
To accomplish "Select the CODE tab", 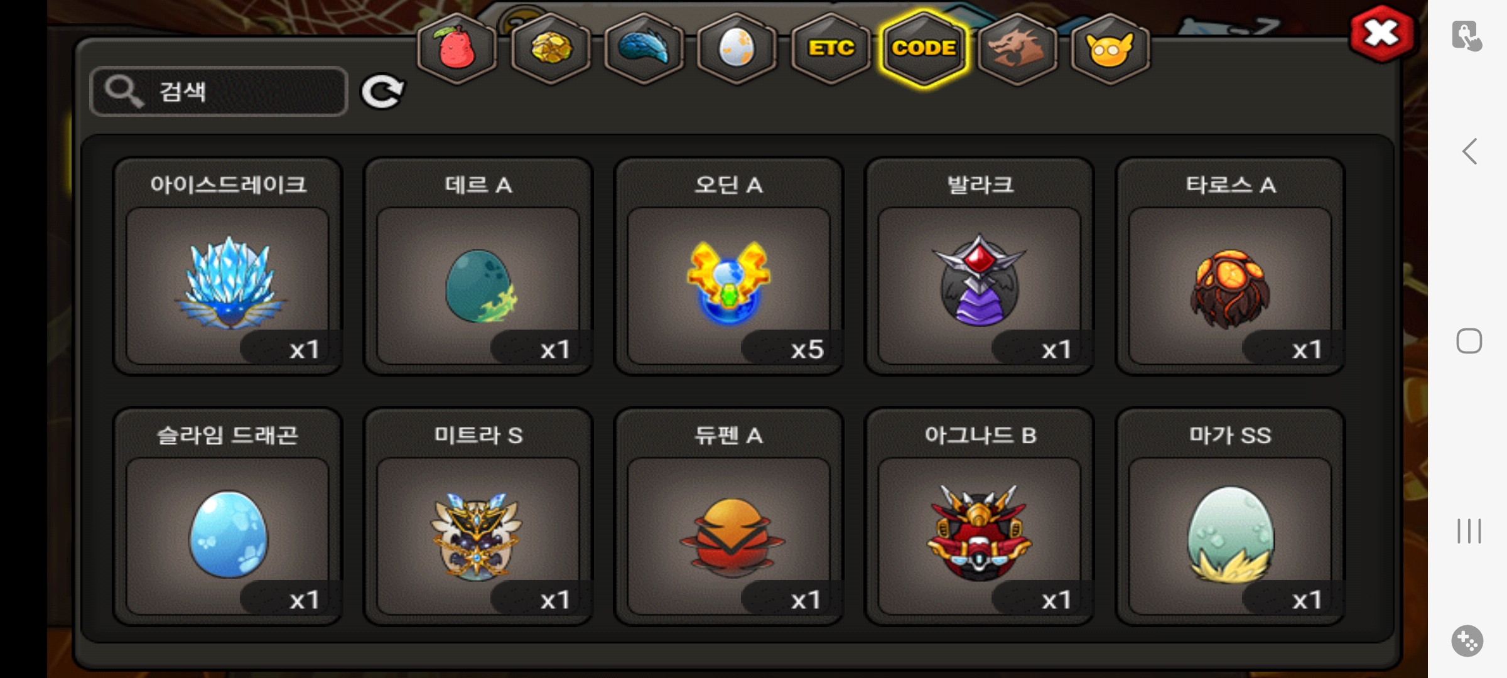I will [924, 48].
